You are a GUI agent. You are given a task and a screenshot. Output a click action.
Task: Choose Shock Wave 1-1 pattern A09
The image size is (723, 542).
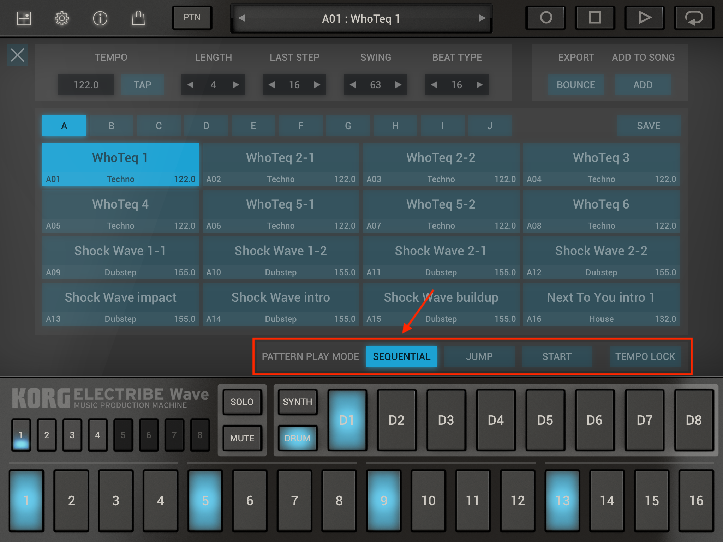121,258
